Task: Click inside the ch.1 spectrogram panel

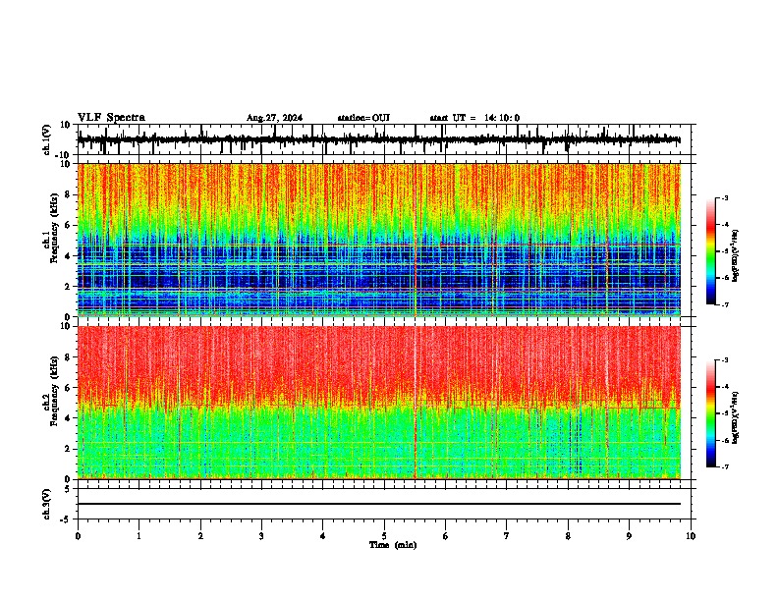Action: click(x=378, y=240)
